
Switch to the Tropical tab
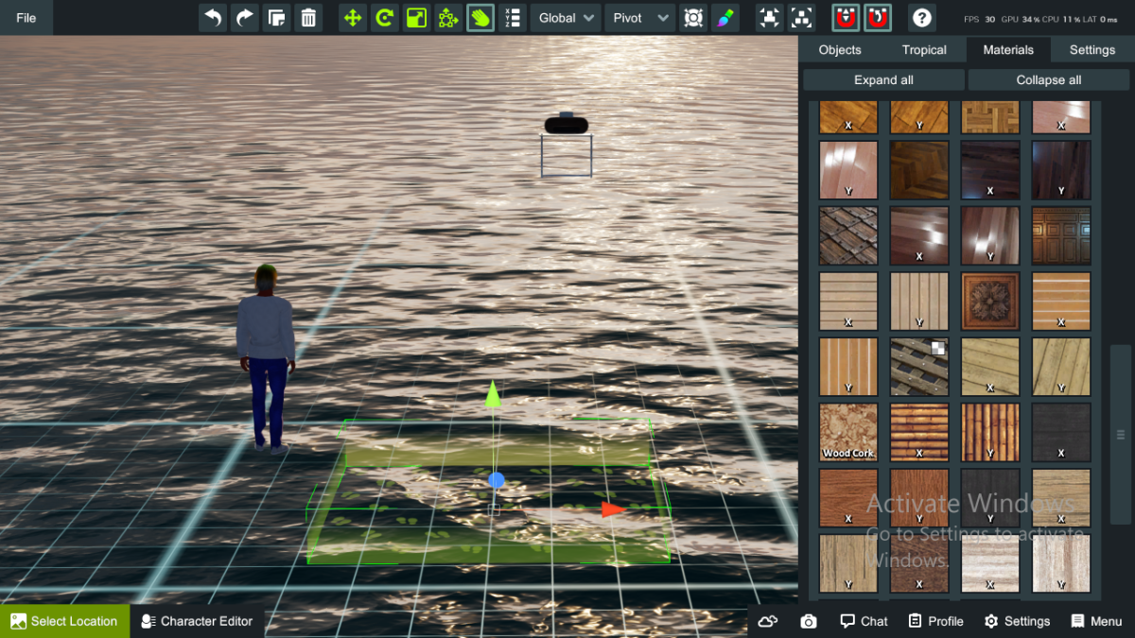click(924, 50)
